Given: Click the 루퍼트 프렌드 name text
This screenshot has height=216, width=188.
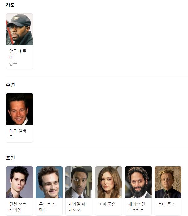Looking at the screenshot, I should click(x=47, y=207).
